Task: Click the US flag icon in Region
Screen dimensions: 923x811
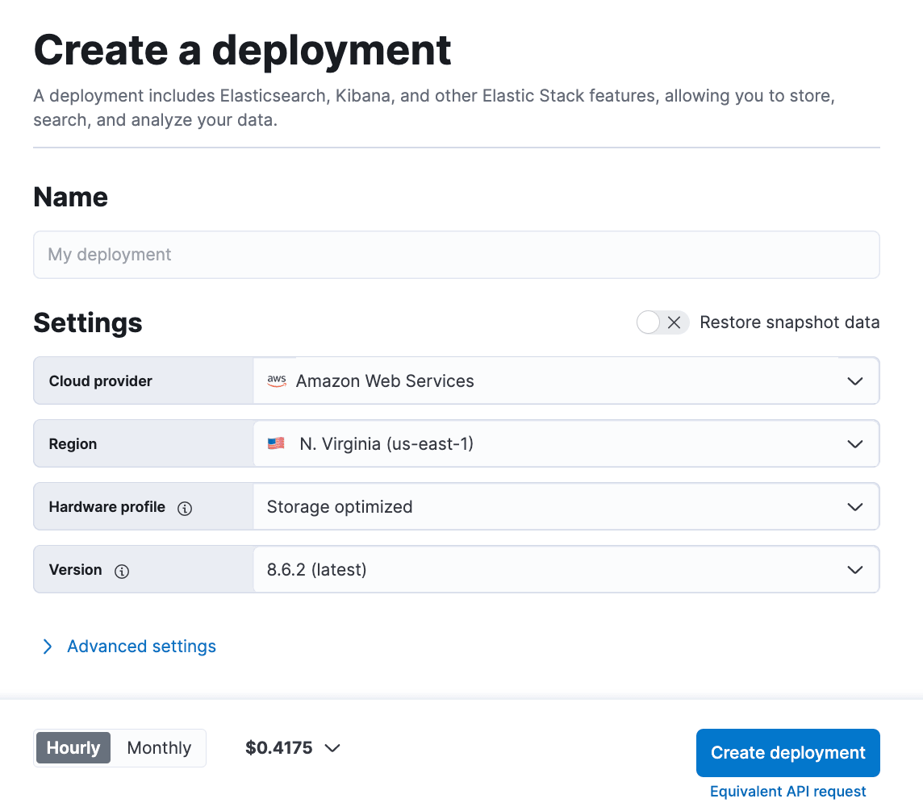Action: (x=276, y=443)
